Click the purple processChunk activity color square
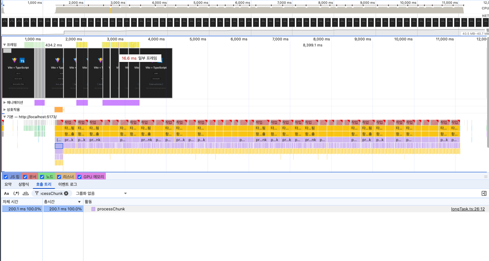489x261 pixels. click(x=93, y=209)
